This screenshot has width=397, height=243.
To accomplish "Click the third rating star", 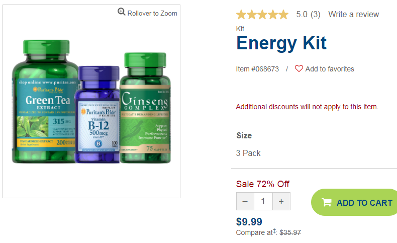I will [x=262, y=15].
